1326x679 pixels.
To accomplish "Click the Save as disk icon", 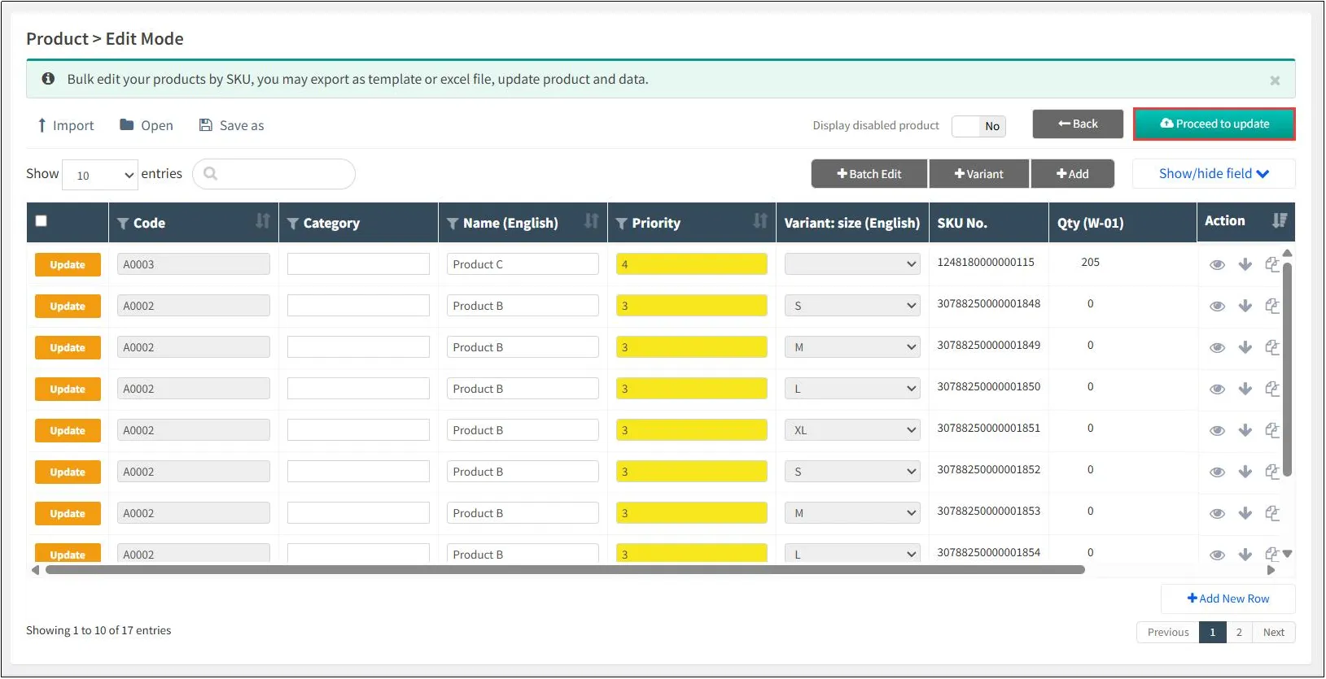I will coord(206,125).
